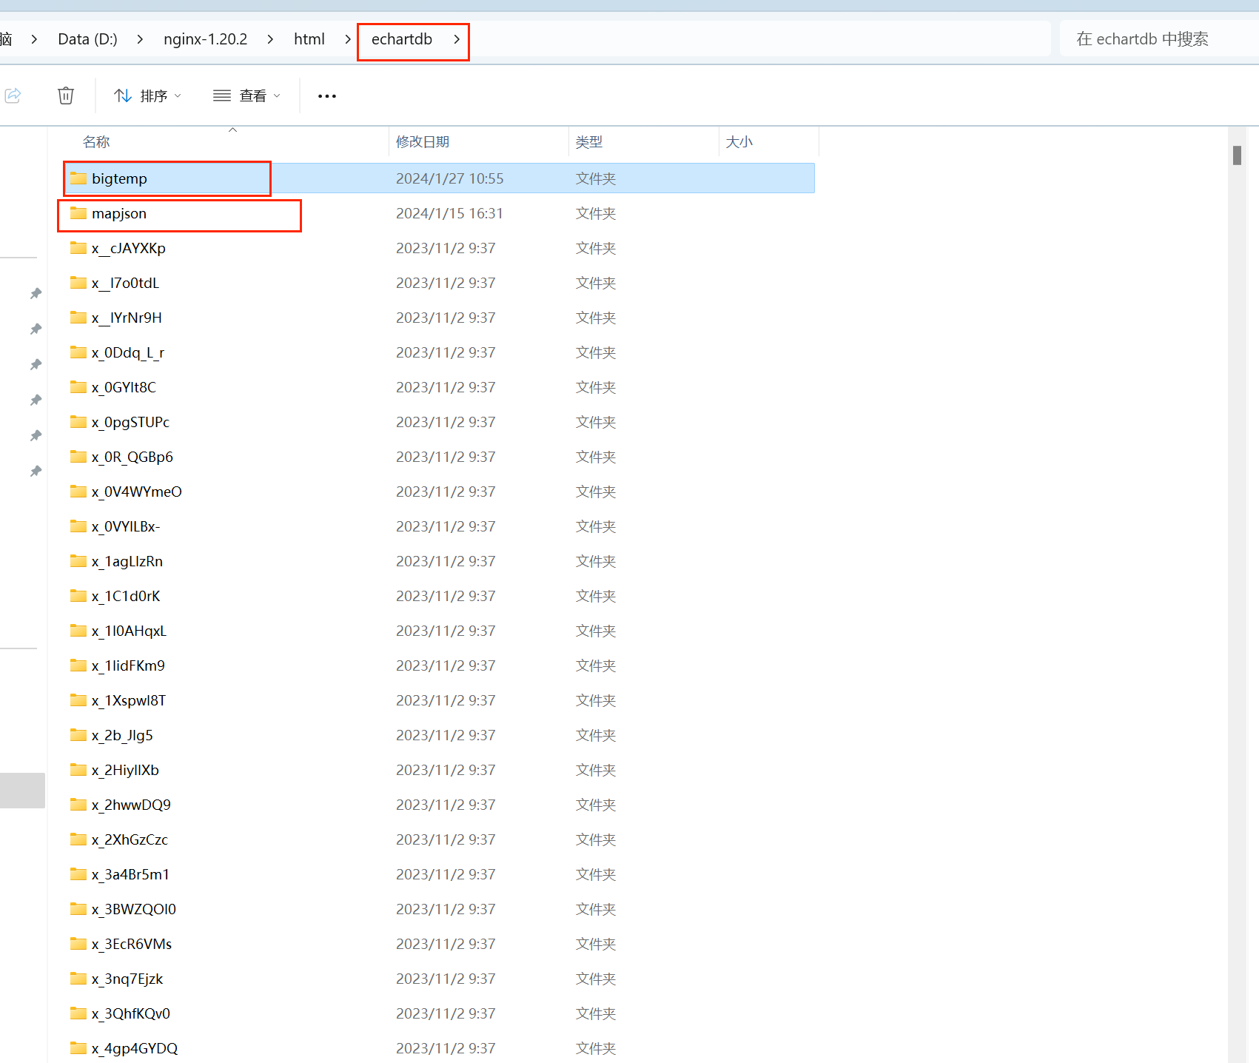The width and height of the screenshot is (1259, 1063).
Task: Sort by the 大小 column header
Action: pos(739,142)
